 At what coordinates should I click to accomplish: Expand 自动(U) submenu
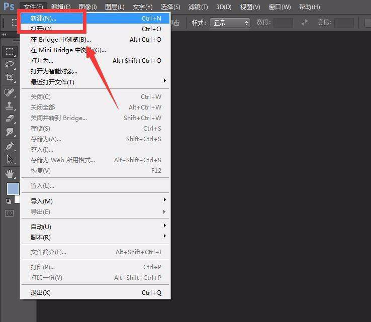pos(96,227)
